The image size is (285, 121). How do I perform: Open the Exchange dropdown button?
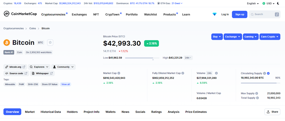tap(233, 37)
